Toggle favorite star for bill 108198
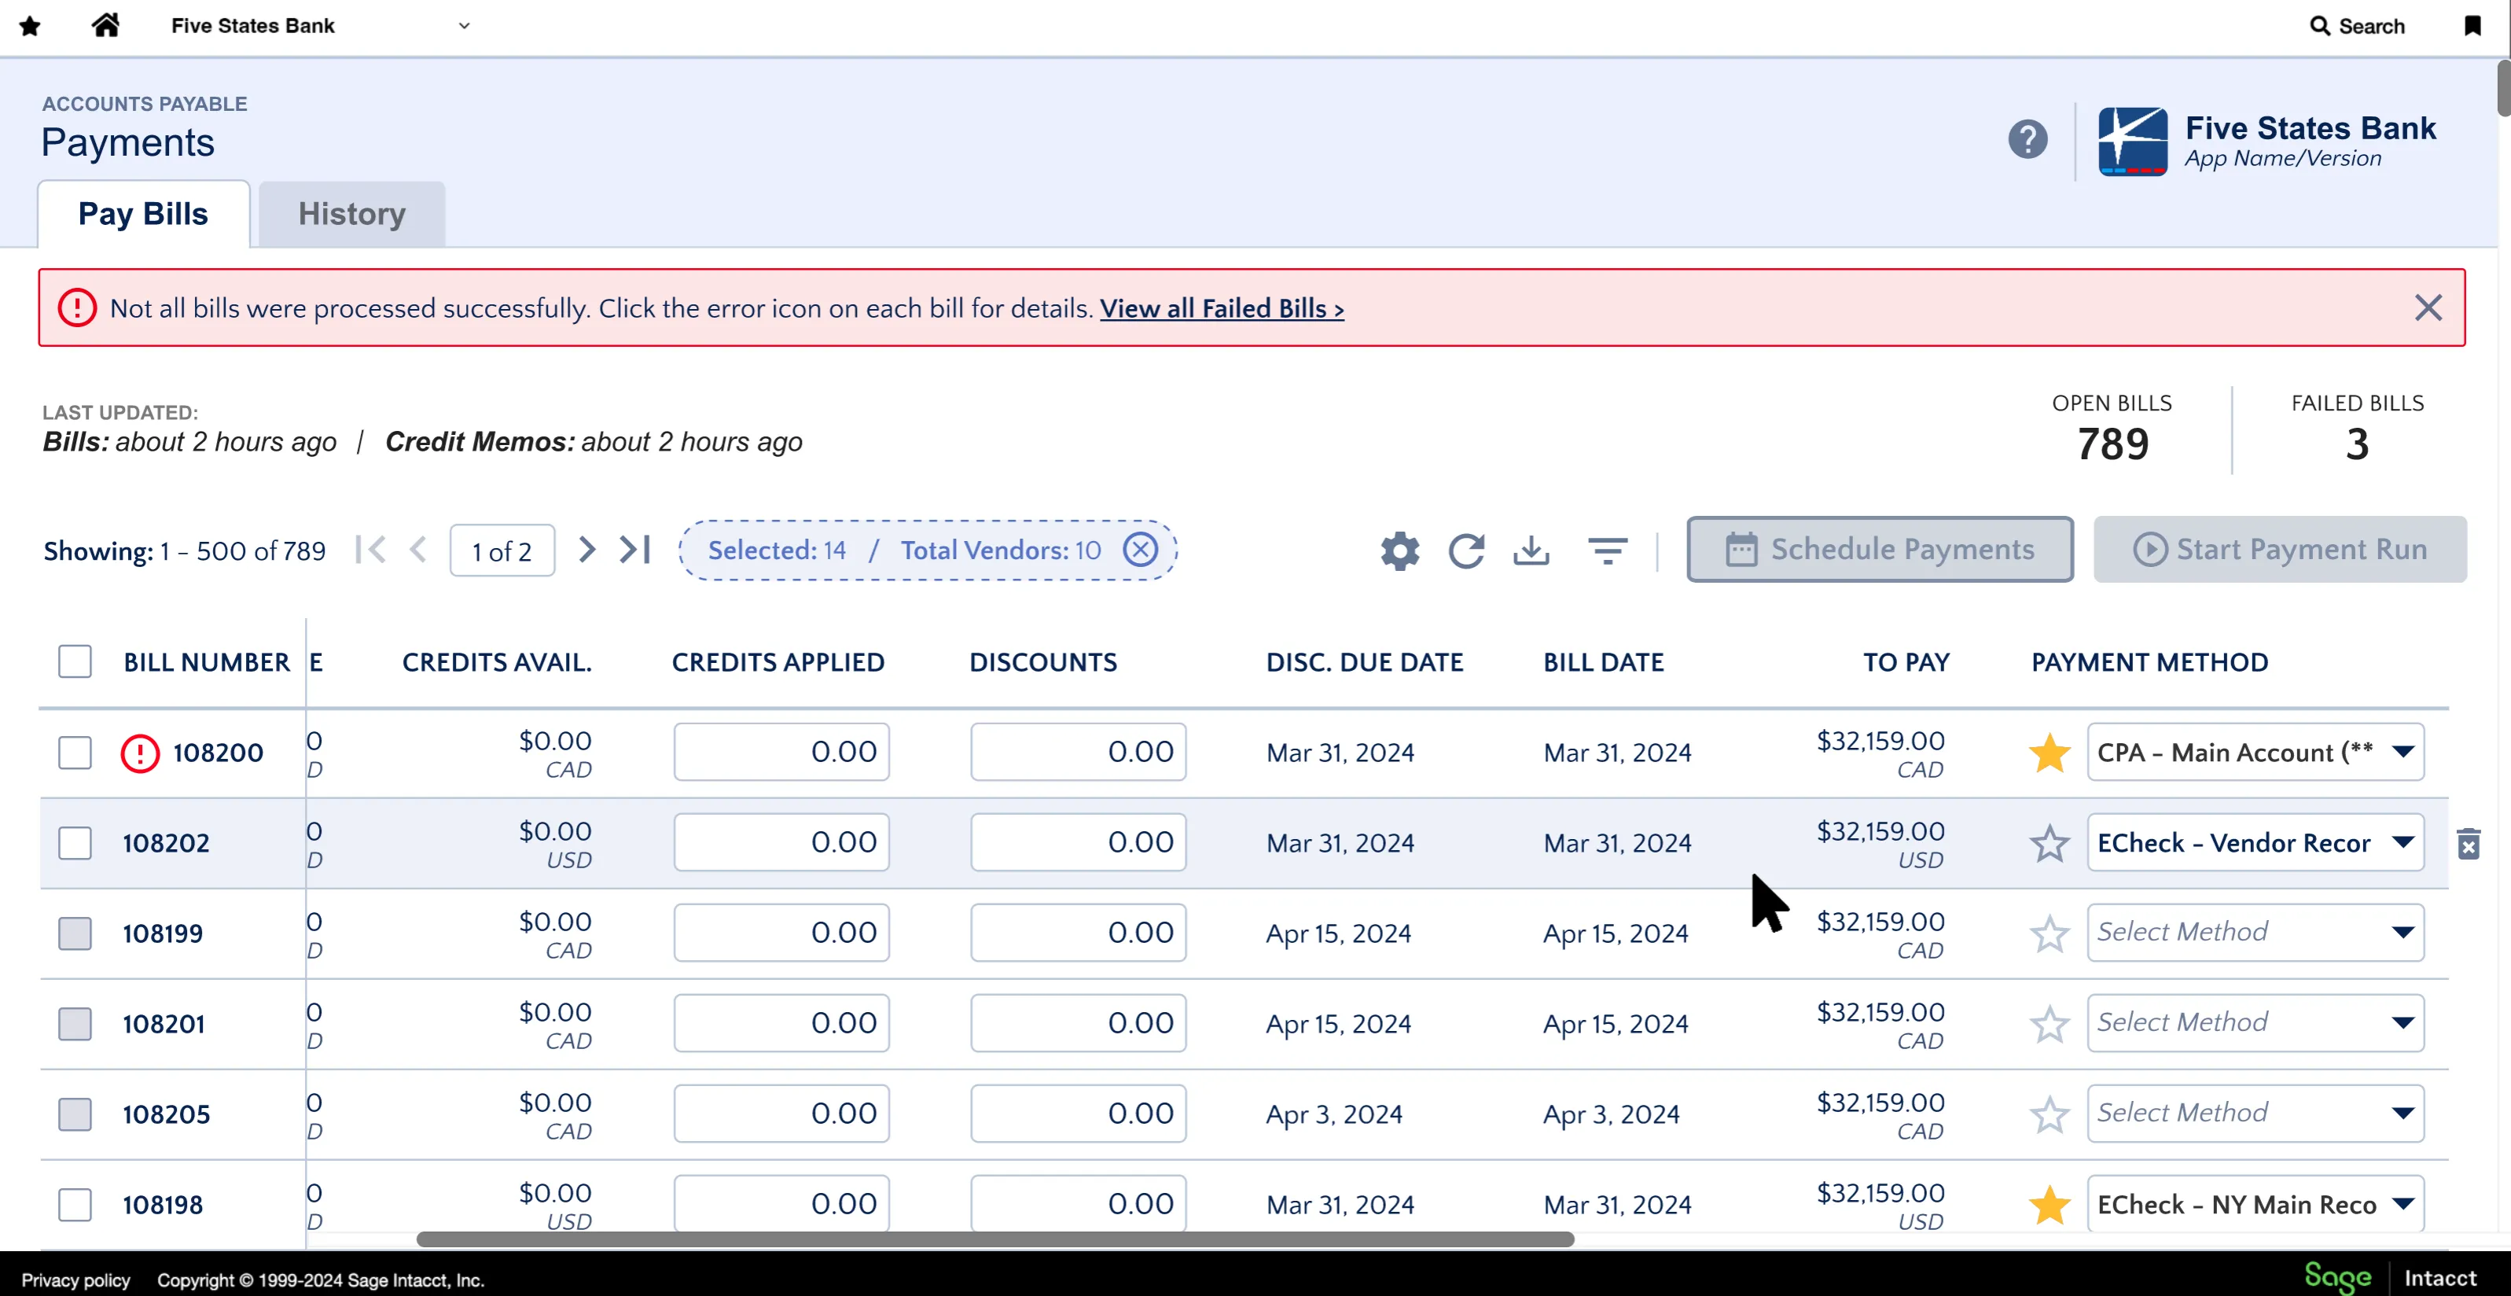2511x1296 pixels. [2049, 1206]
